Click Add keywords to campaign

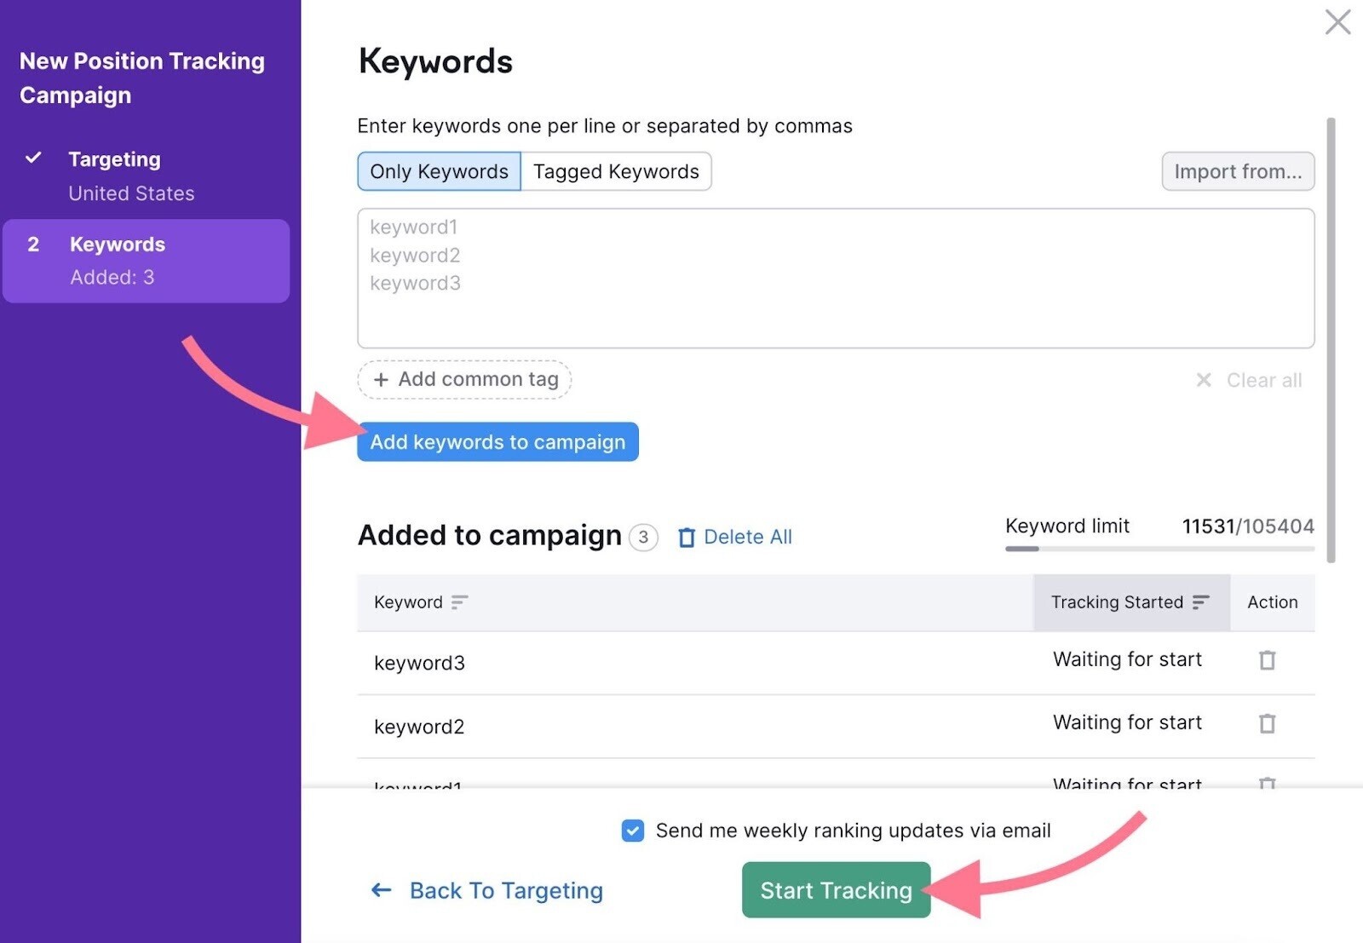(497, 442)
